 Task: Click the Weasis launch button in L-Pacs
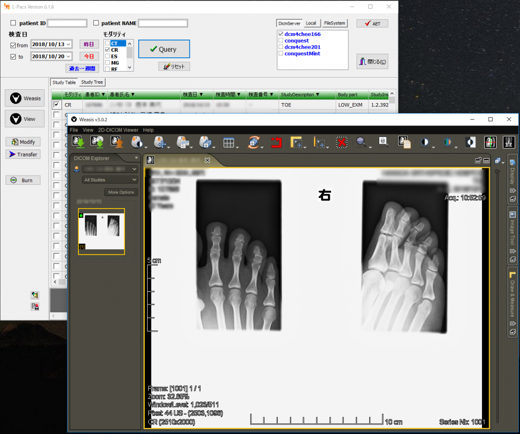tap(25, 98)
